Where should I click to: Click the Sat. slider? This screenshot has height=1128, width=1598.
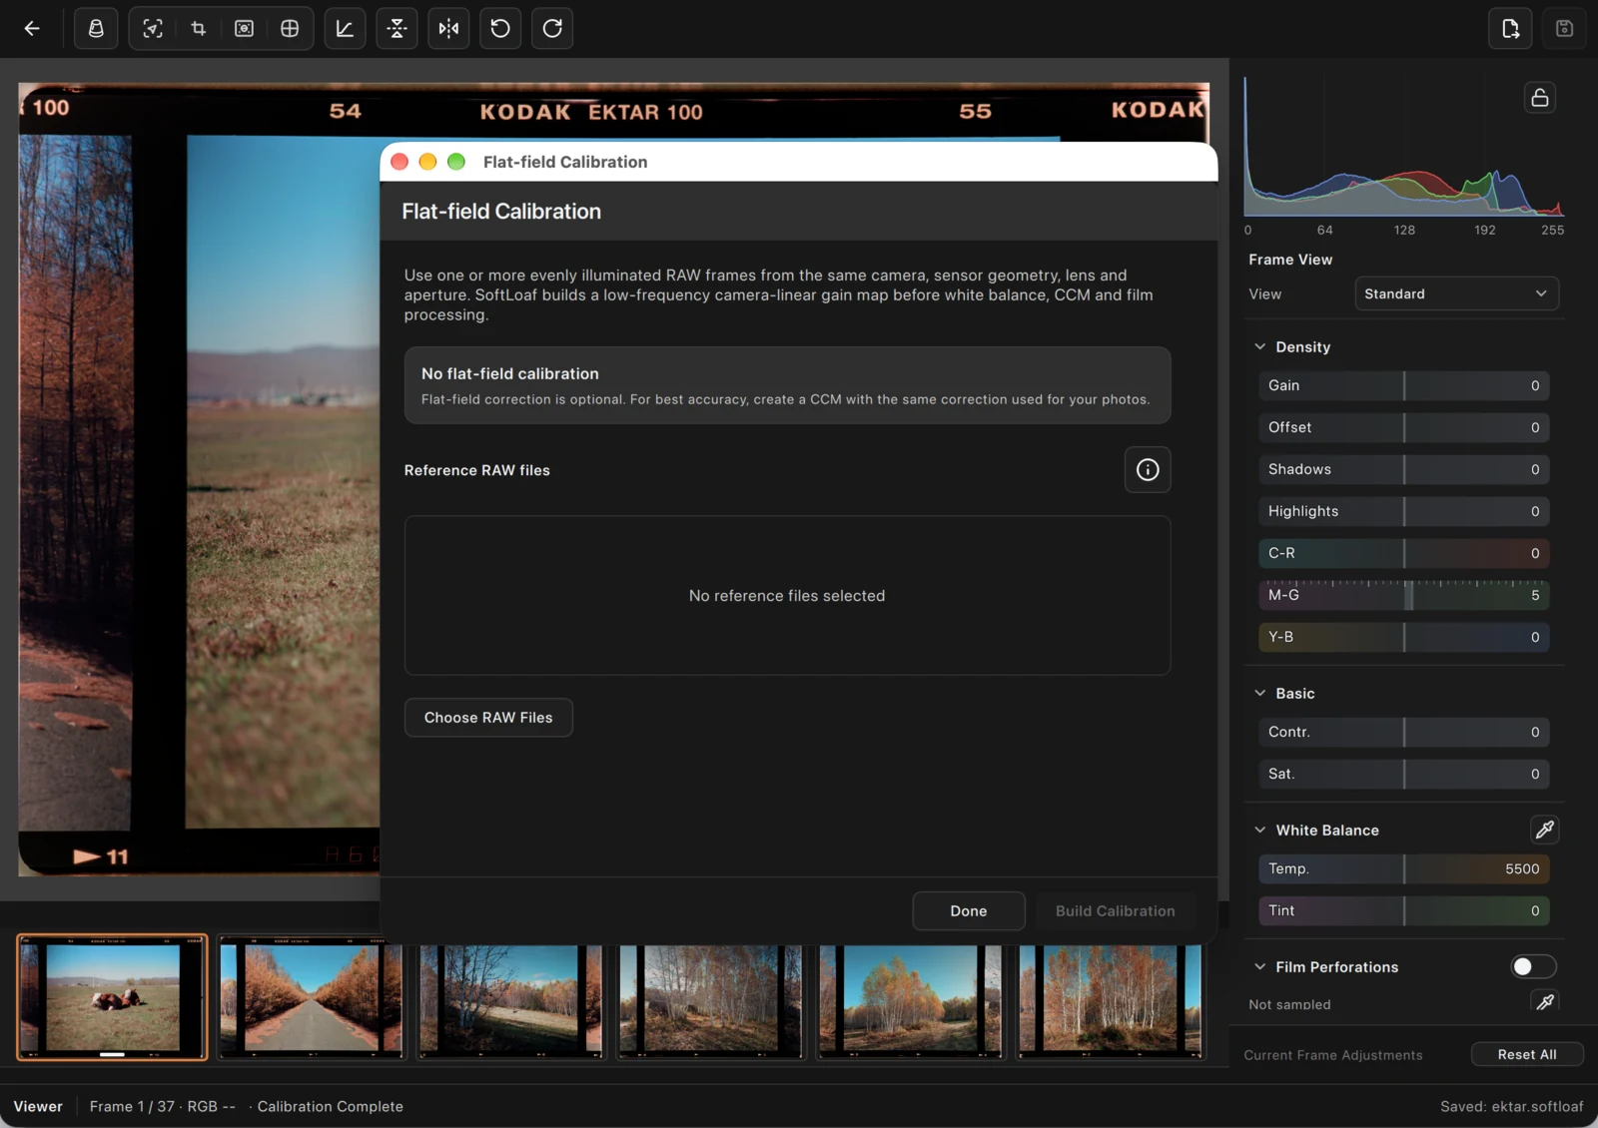tap(1403, 774)
